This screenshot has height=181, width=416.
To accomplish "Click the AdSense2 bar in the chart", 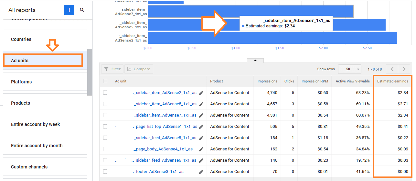I will point(272,38).
